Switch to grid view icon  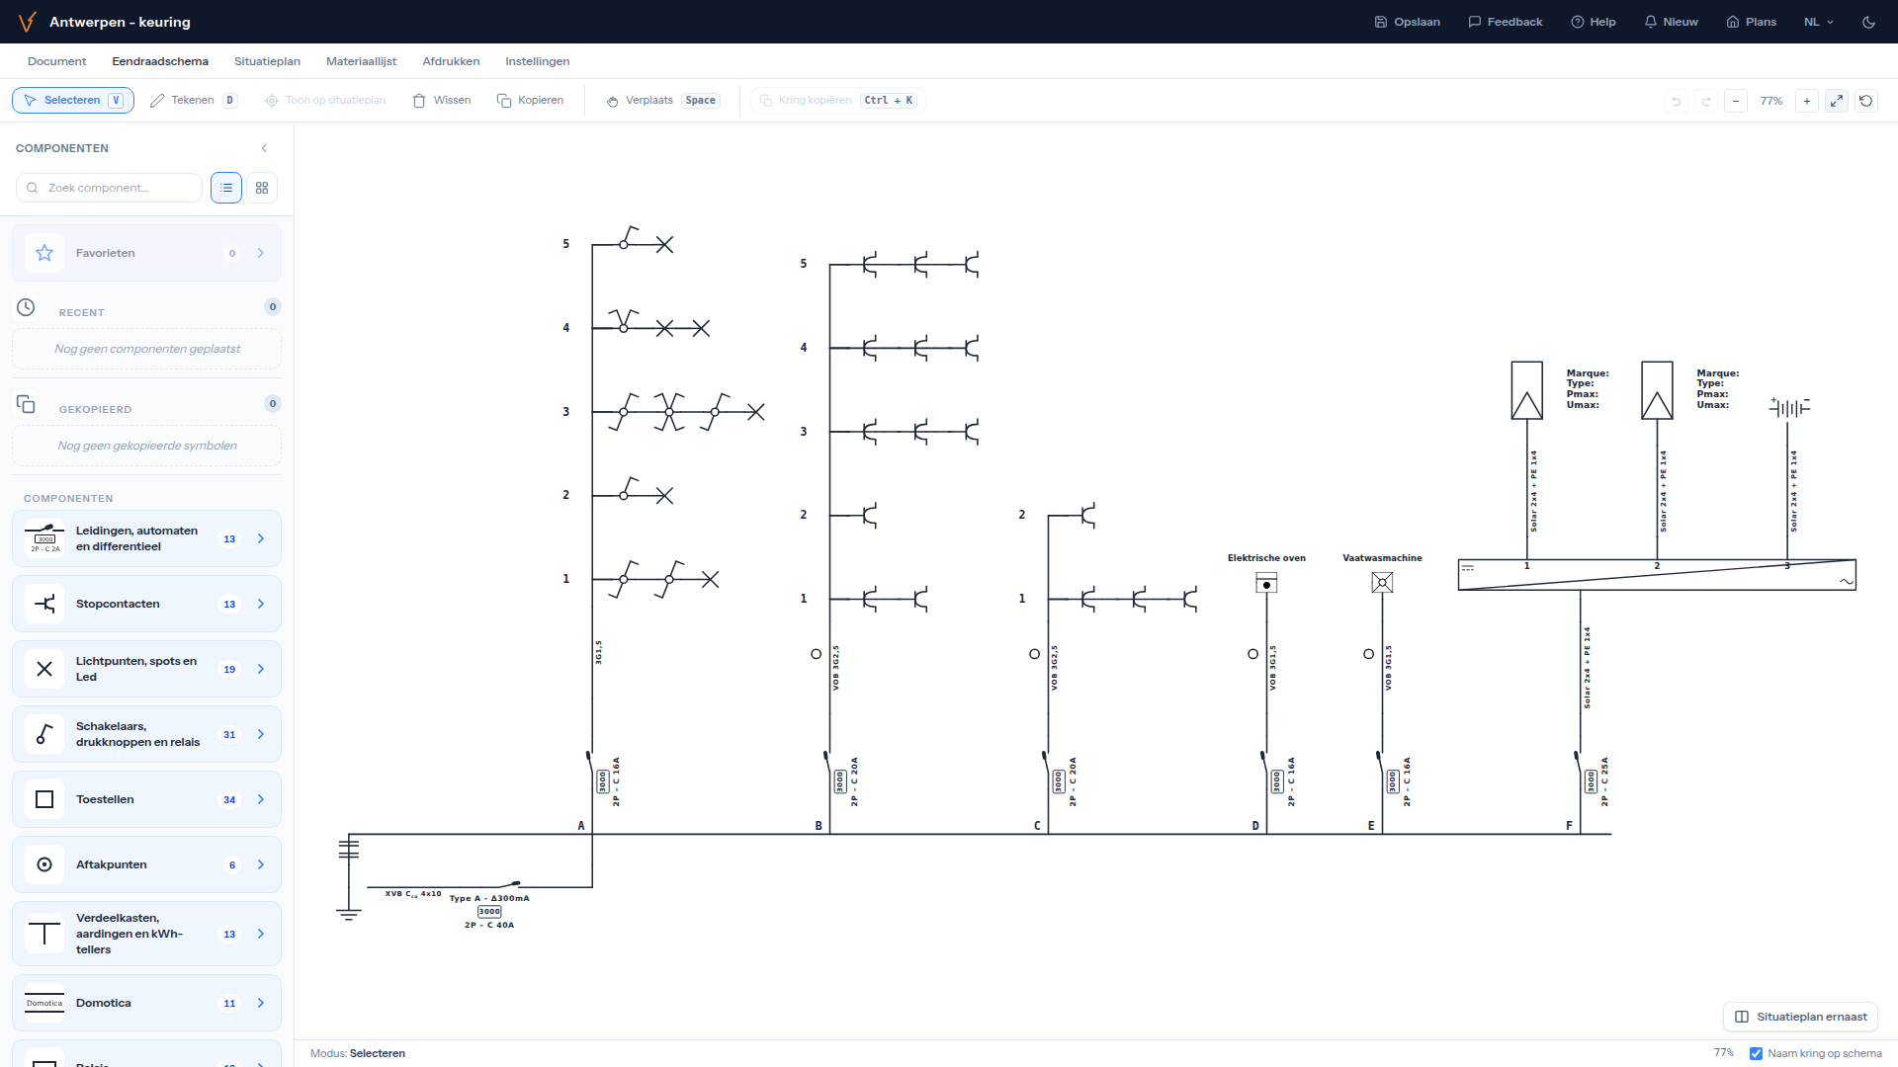tap(262, 188)
